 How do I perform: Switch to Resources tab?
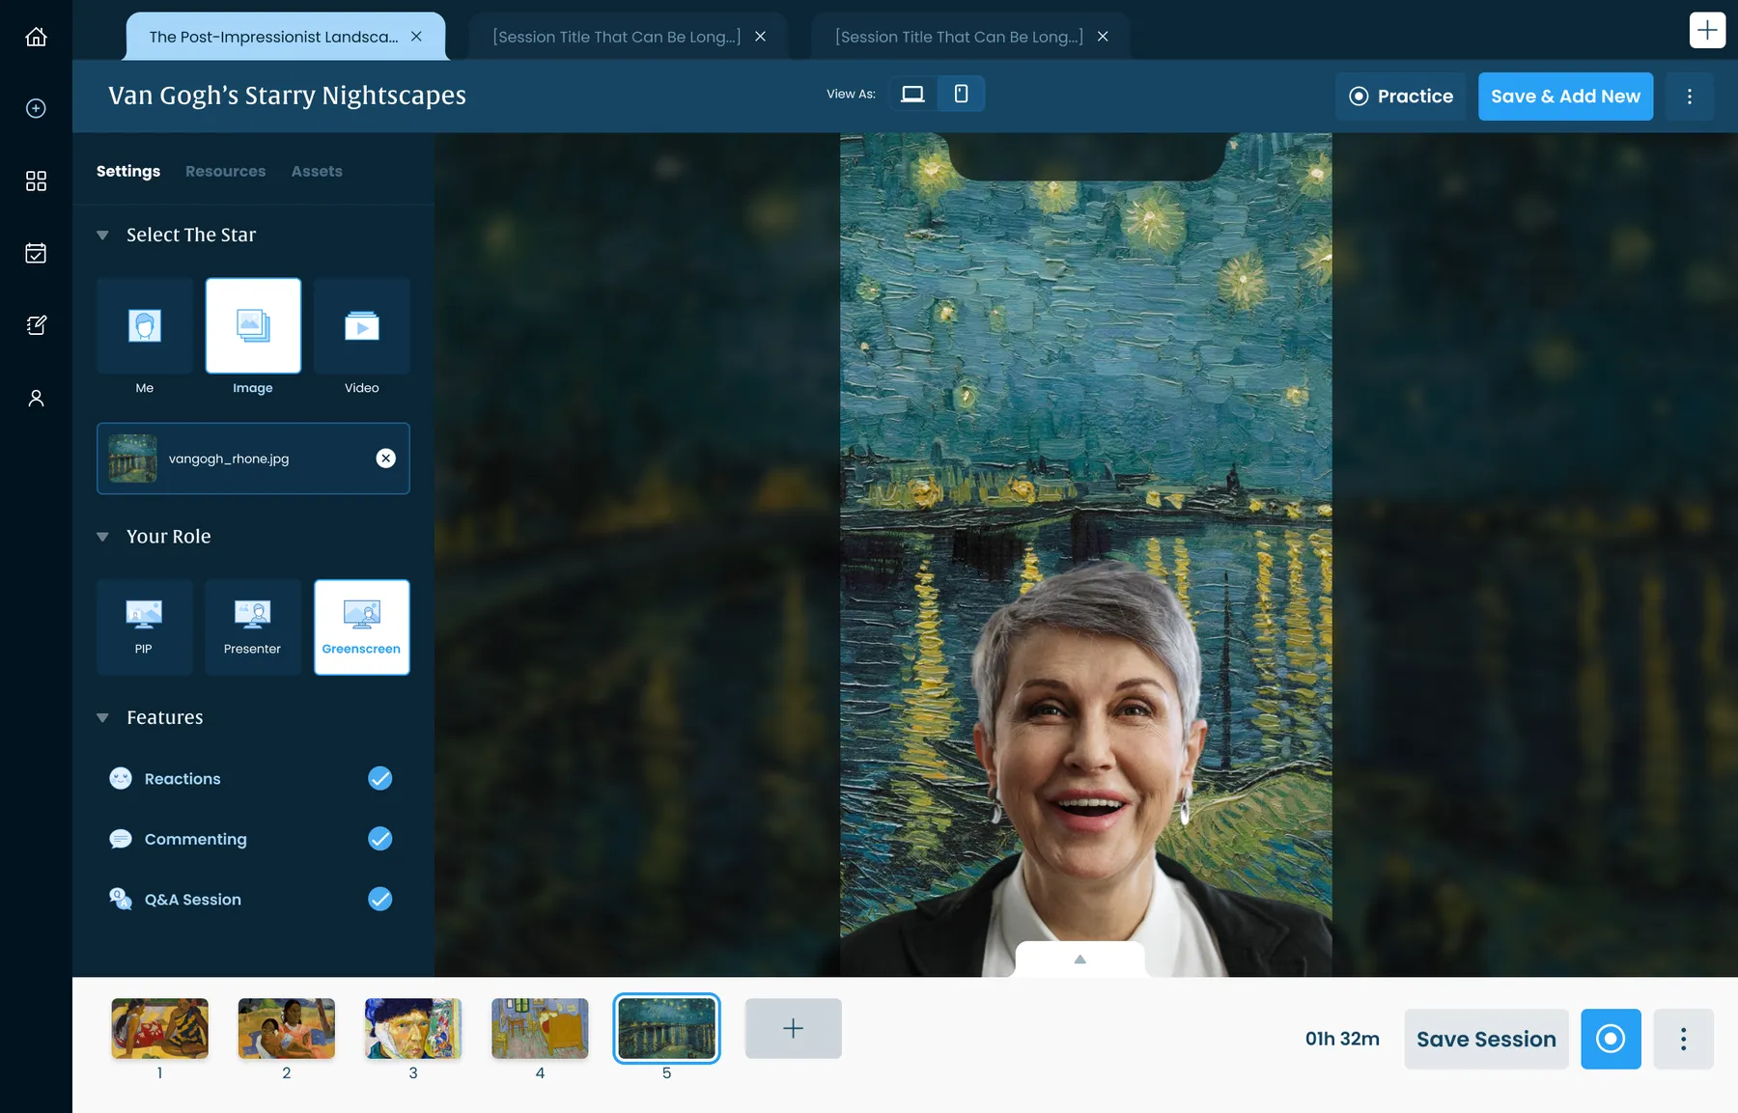click(x=225, y=171)
